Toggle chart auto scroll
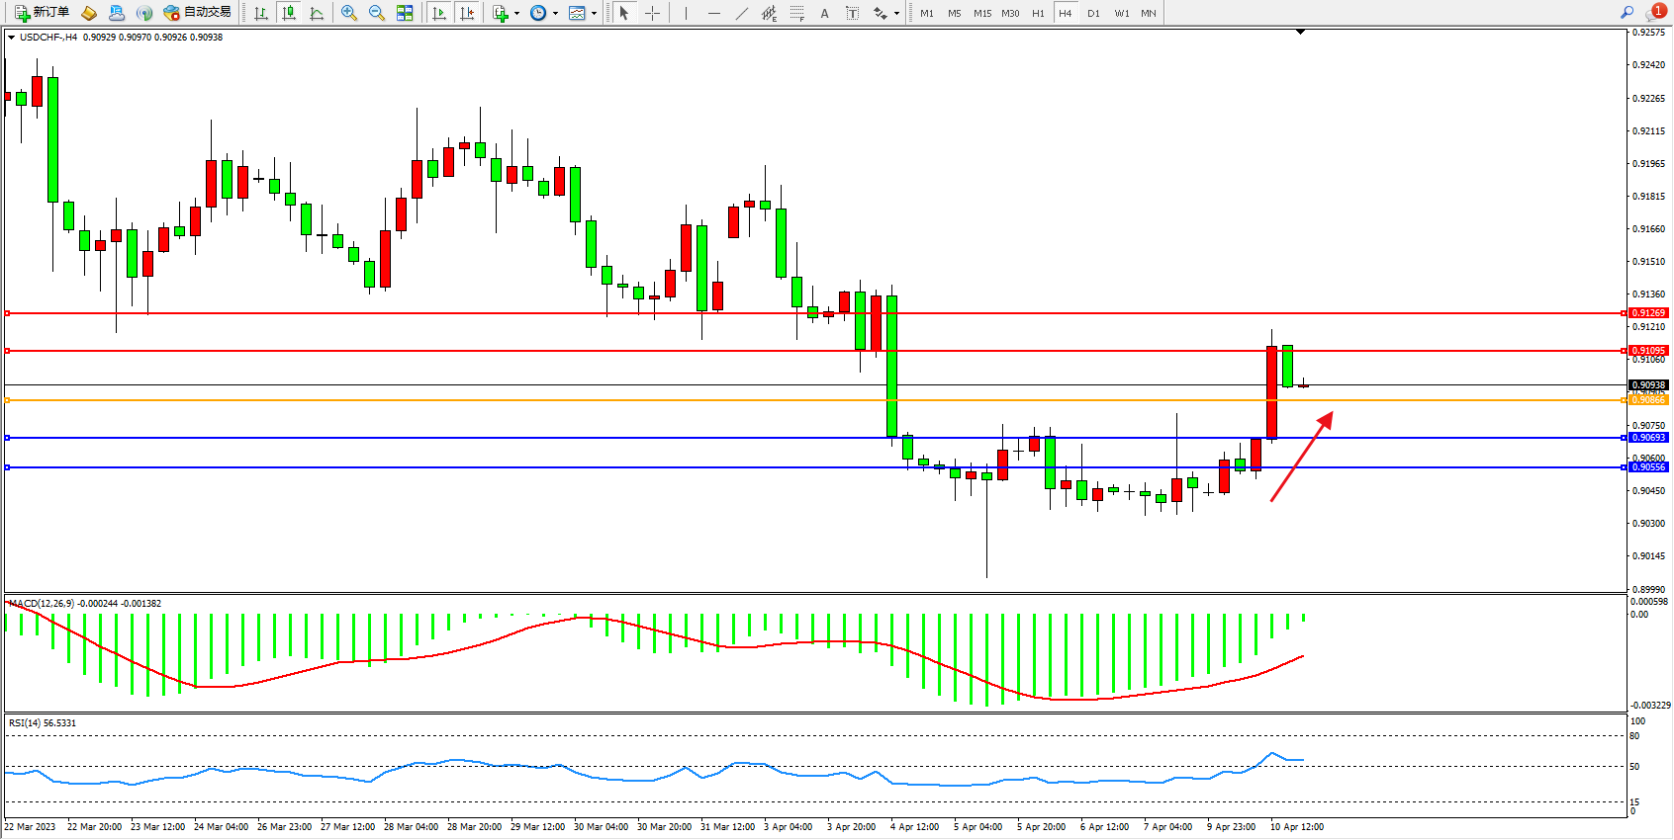 (439, 13)
